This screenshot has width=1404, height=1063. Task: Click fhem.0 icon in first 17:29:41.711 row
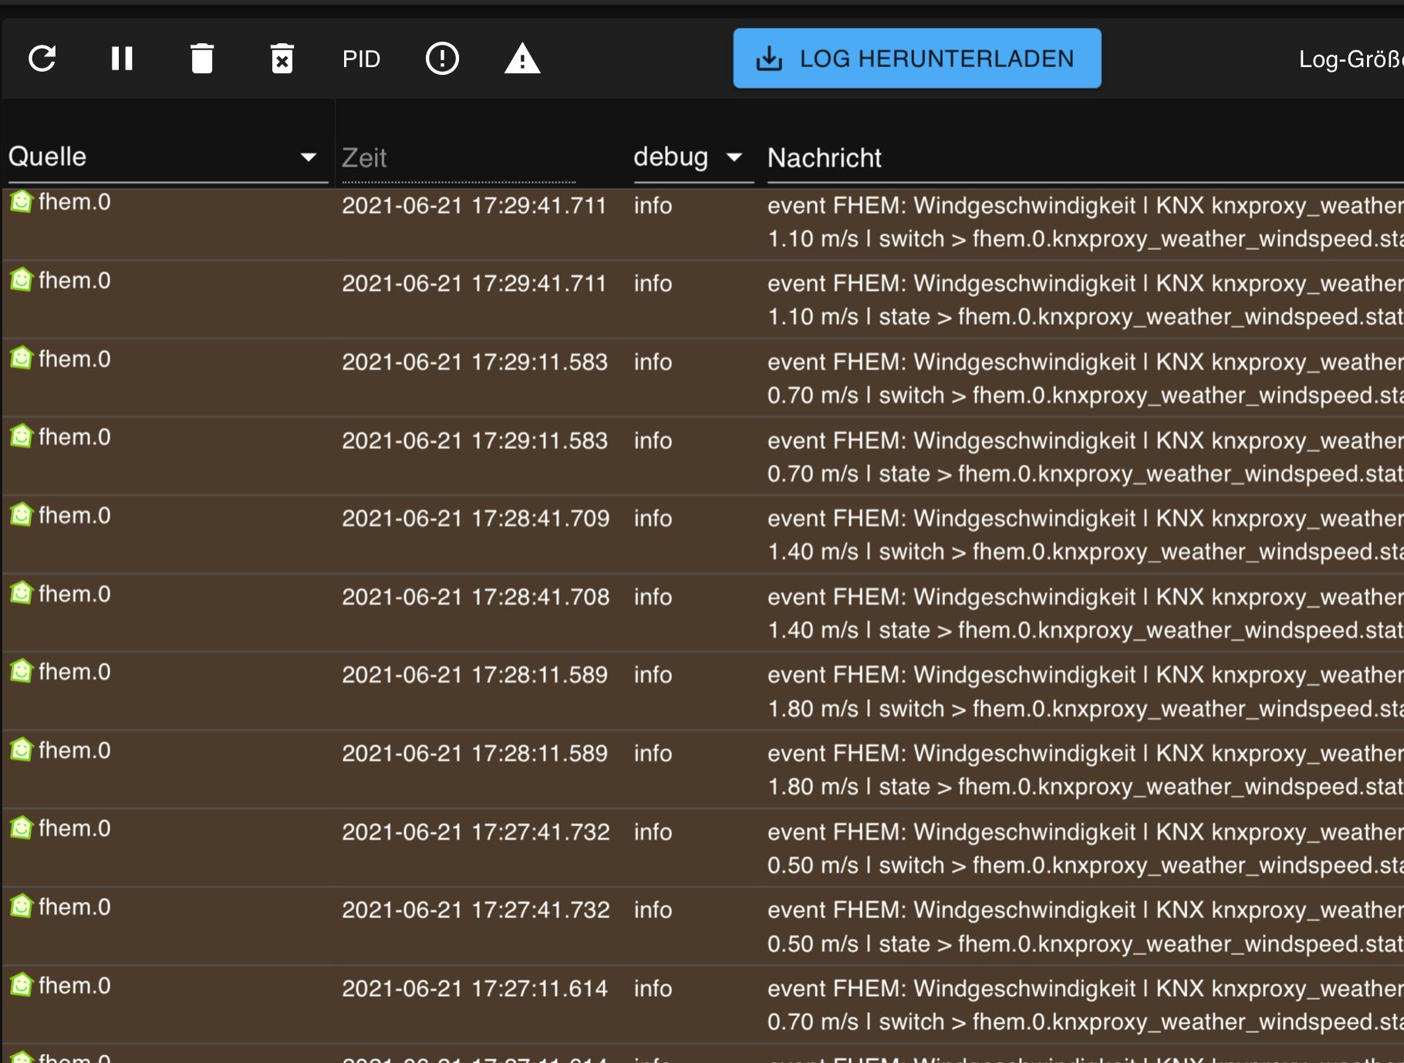click(22, 201)
